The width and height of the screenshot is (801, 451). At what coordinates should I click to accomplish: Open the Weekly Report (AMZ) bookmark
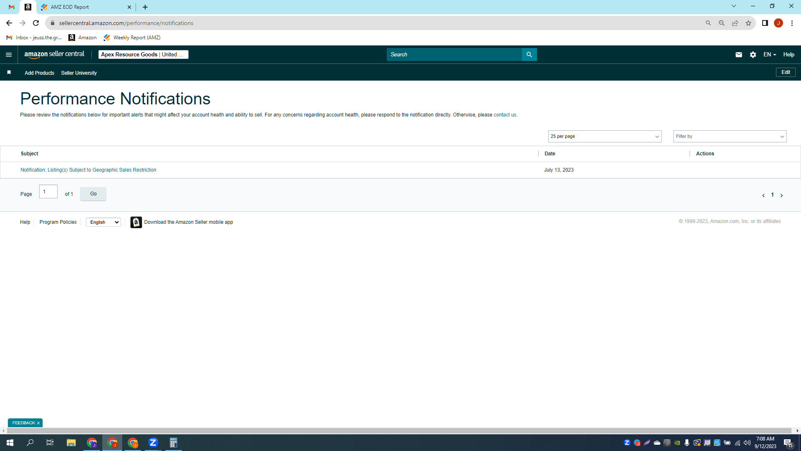pyautogui.click(x=132, y=38)
